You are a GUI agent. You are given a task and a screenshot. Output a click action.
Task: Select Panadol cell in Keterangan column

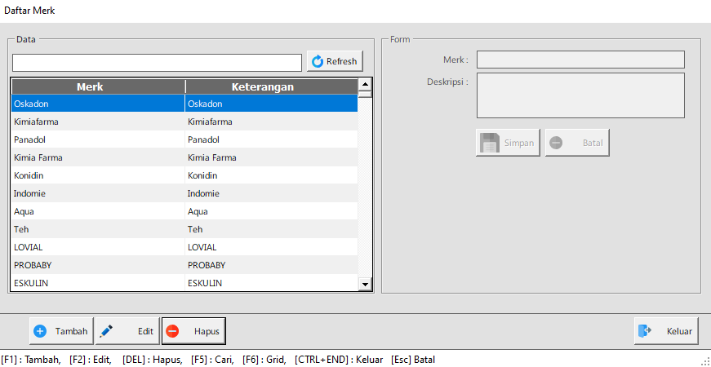[x=272, y=139]
